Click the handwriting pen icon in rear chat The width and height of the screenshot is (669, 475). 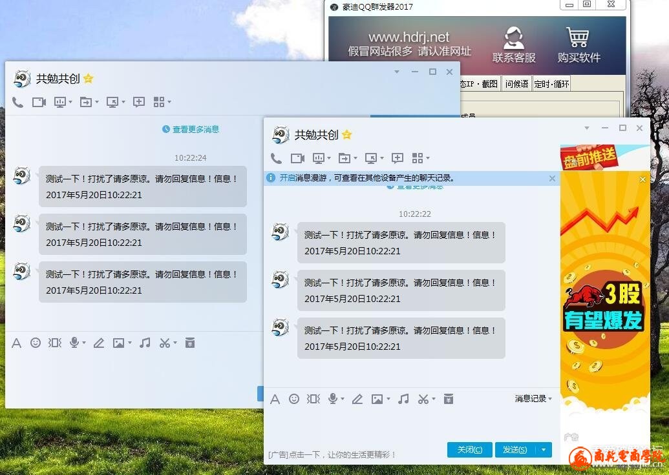click(x=99, y=343)
